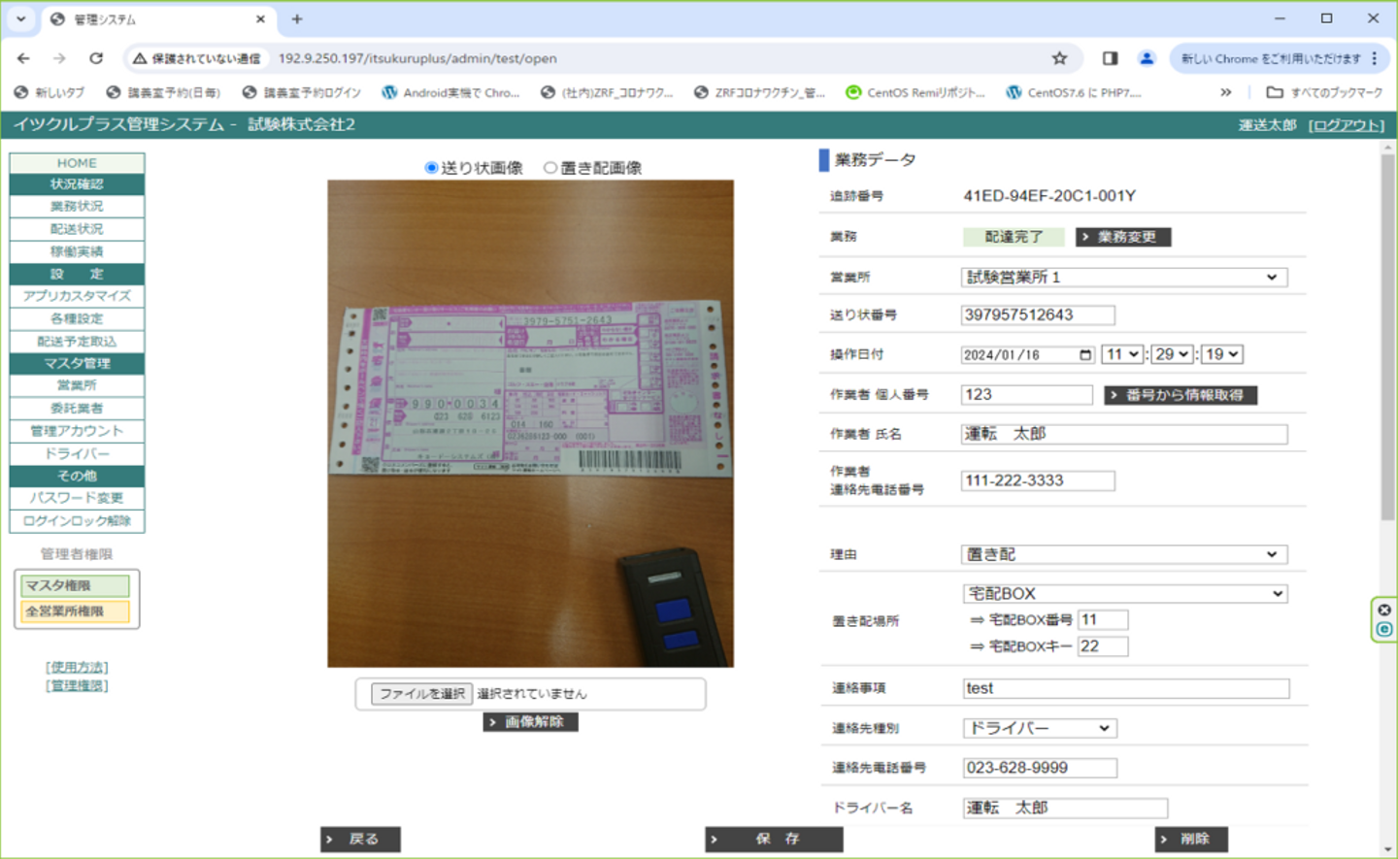
Task: Open HOME in the sidebar menu
Action: tap(77, 163)
